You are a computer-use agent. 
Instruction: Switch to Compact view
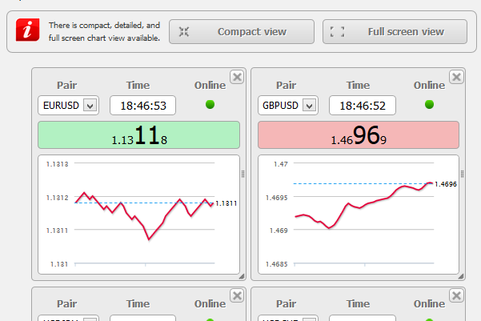[242, 31]
